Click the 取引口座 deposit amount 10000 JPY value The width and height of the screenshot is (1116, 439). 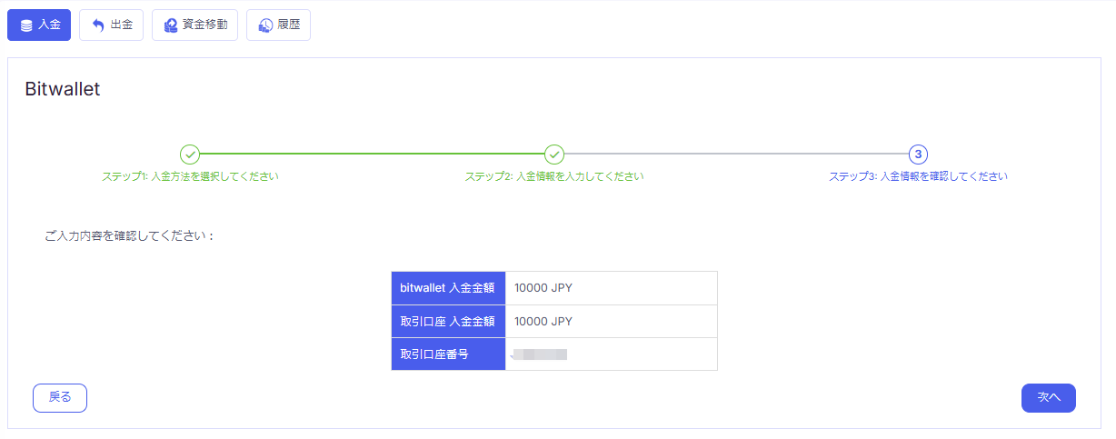[543, 321]
